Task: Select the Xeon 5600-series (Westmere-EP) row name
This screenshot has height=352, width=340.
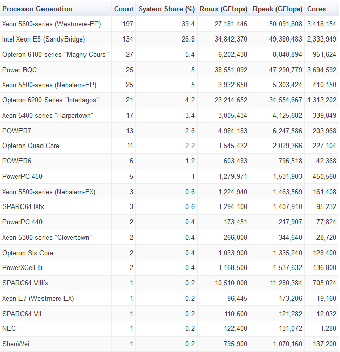Action: click(x=52, y=24)
